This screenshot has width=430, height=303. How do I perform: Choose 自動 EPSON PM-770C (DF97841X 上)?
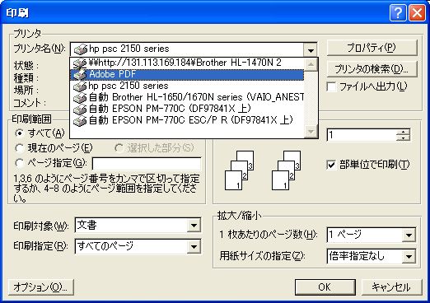(187, 110)
